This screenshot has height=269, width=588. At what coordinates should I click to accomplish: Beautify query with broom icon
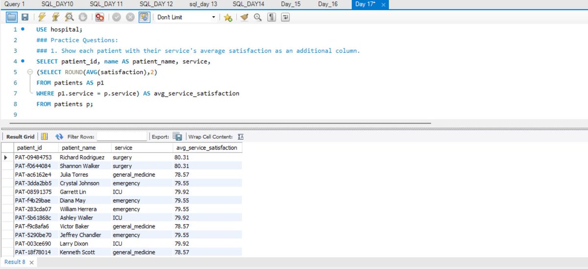[245, 17]
